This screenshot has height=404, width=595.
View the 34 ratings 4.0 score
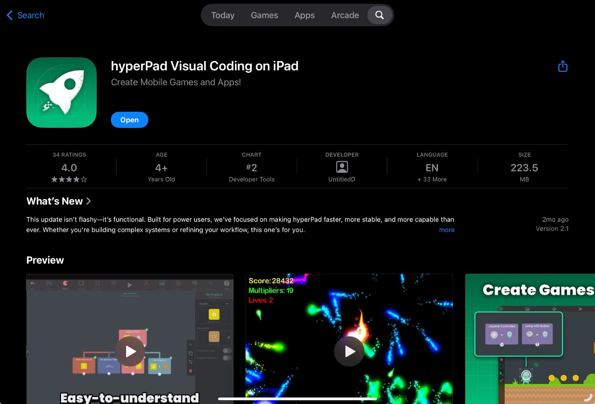tap(69, 167)
